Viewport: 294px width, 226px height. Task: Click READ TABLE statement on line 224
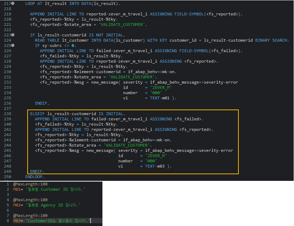(x=47, y=40)
